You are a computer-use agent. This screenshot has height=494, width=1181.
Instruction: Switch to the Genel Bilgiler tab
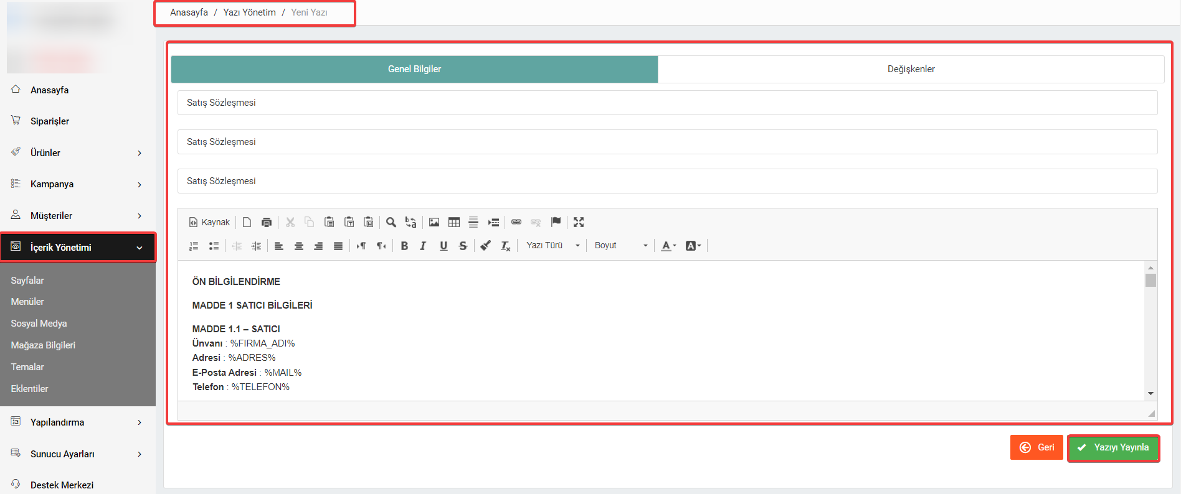click(x=414, y=69)
